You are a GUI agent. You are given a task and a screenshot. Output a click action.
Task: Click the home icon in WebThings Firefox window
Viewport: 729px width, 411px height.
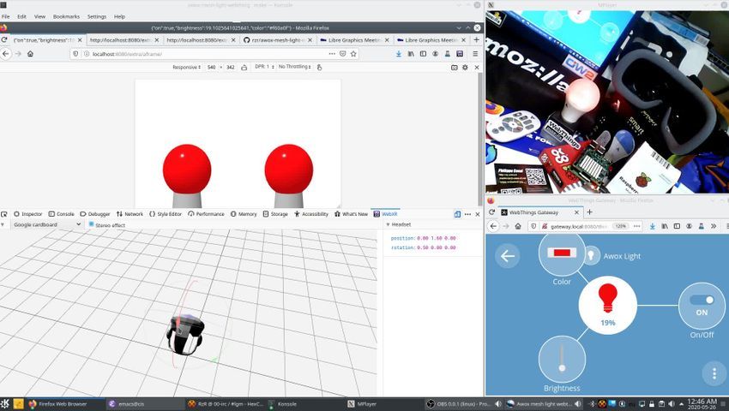point(518,226)
